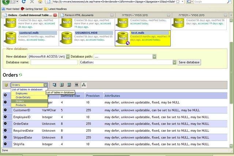
Task: Open the Getting Started bookmark
Action: 32,9
